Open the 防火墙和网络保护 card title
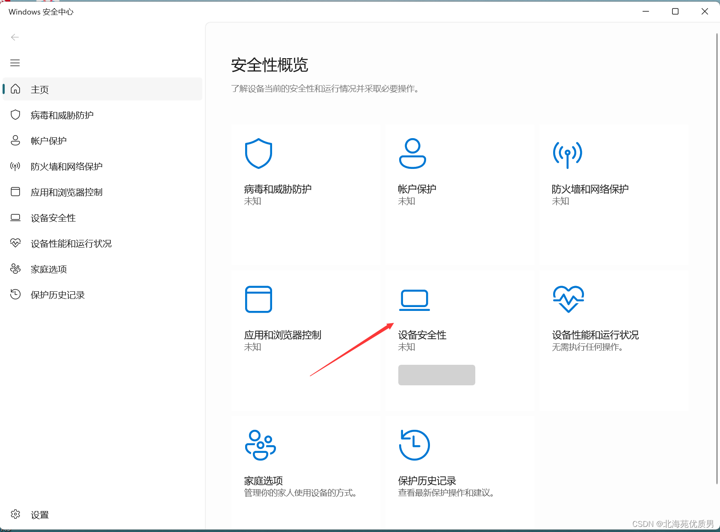The image size is (720, 532). coord(590,189)
